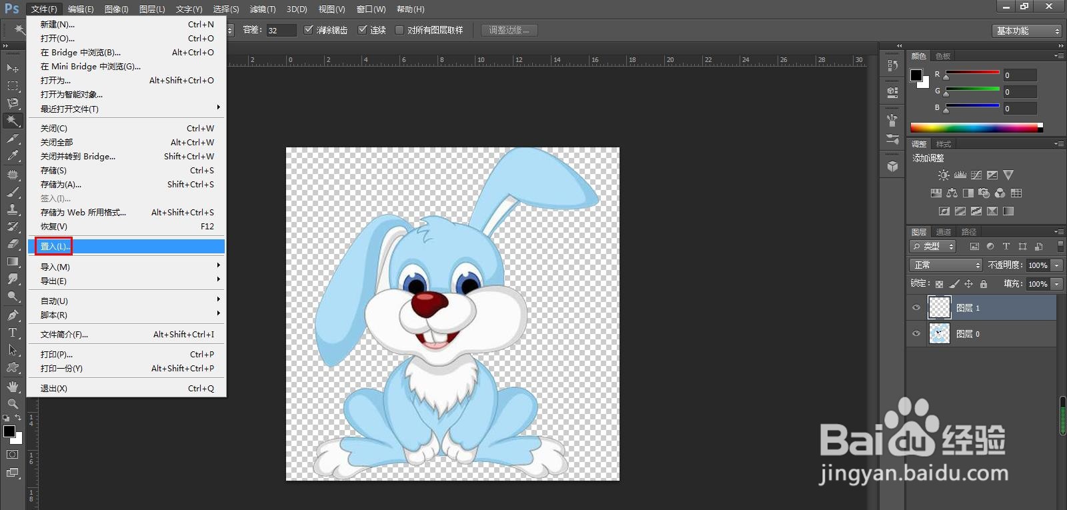1067x510 pixels.
Task: Click the foreground color swatch in 颜色 panel
Action: (x=917, y=75)
